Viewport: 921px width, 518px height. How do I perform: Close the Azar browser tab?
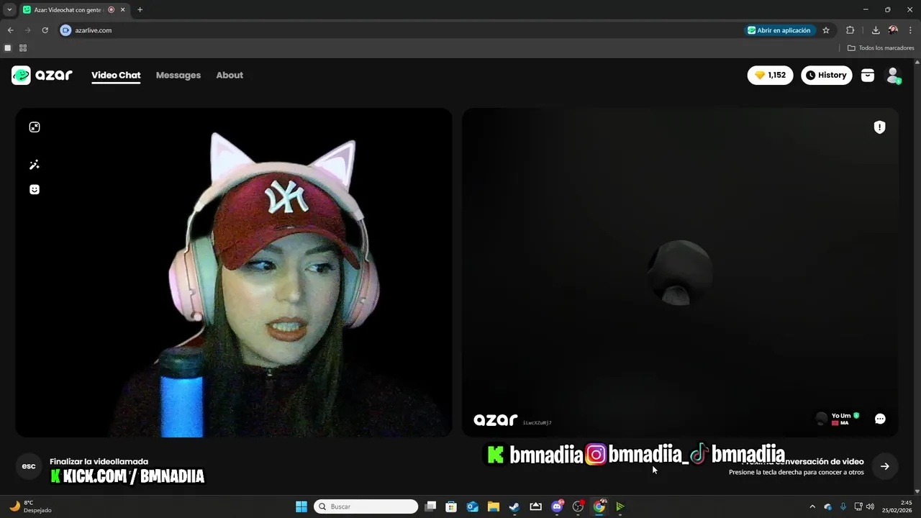pos(122,9)
